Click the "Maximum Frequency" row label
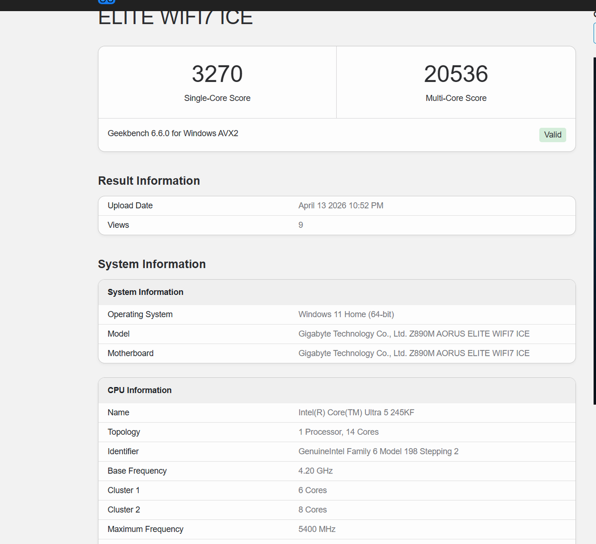596x544 pixels. (145, 530)
